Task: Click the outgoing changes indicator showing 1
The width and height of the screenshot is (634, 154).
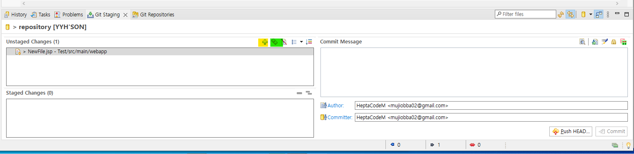Action: pyautogui.click(x=435, y=145)
